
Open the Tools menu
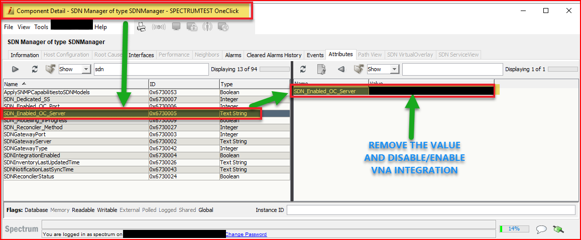41,27
